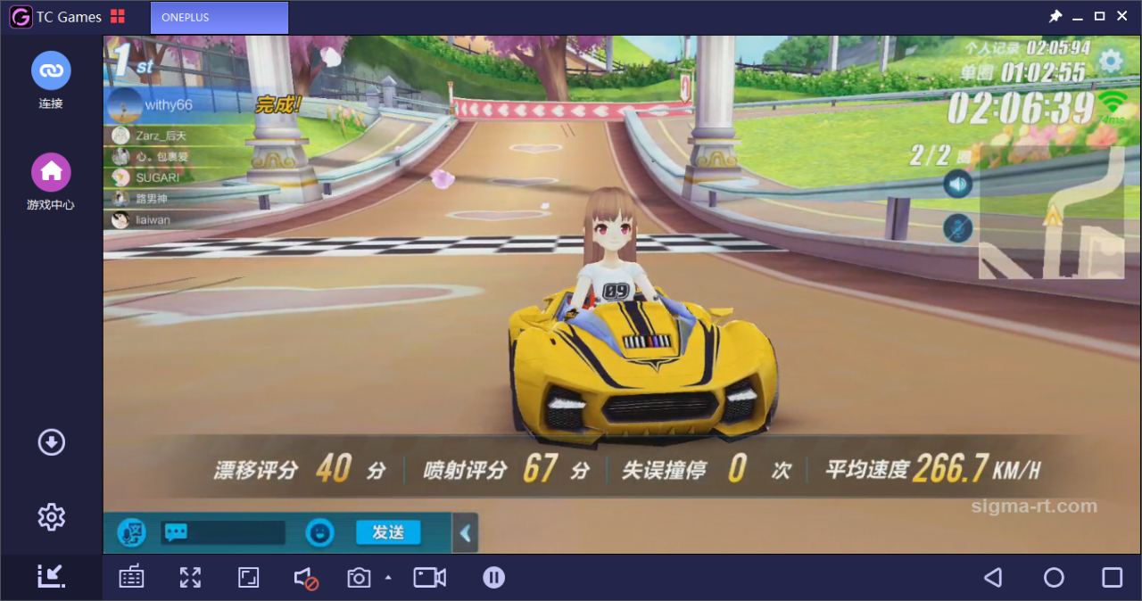Click the red grid icon beside TC Games
1142x601 pixels.
pyautogui.click(x=118, y=17)
